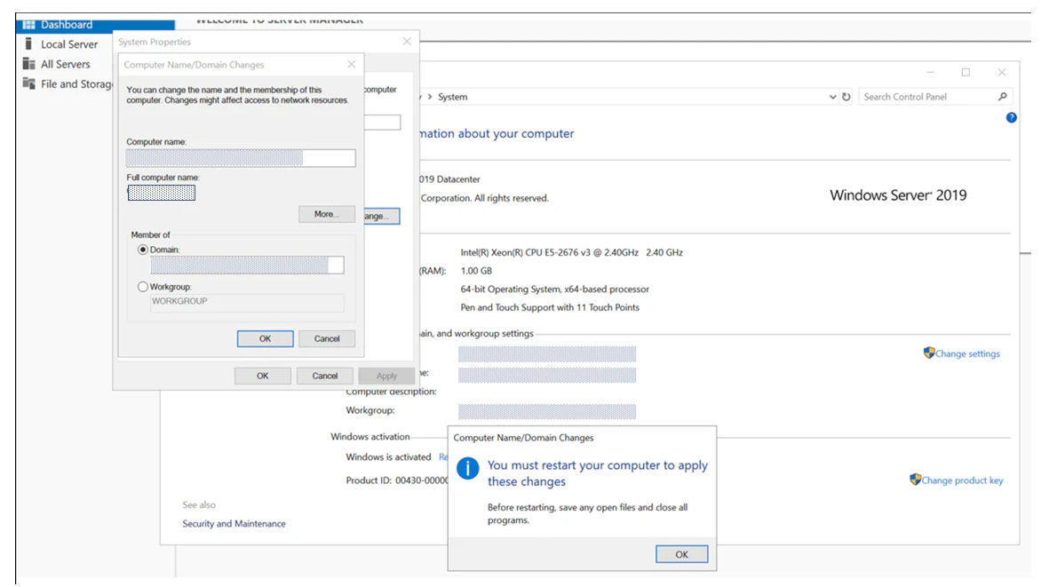
Task: Click the Windows Server 2019 logo text
Action: coord(898,195)
